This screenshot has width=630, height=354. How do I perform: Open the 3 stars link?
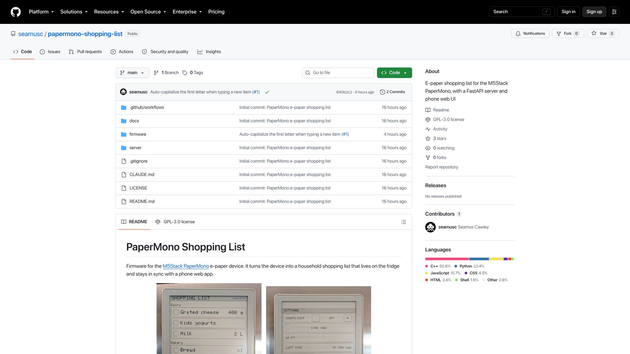tap(436, 139)
